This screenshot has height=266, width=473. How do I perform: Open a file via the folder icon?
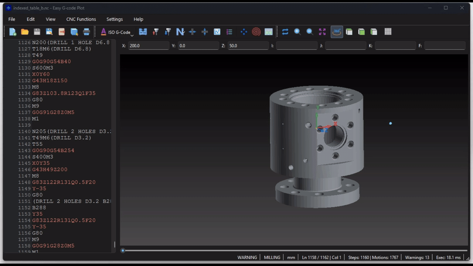[25, 32]
